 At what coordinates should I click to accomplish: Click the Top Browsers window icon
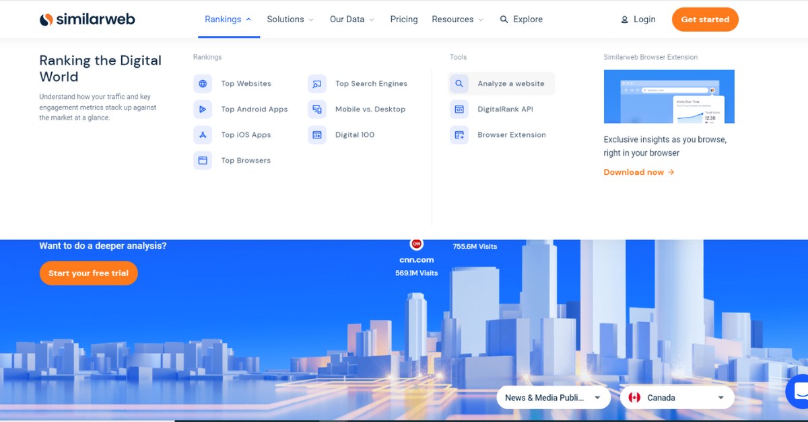(x=203, y=161)
